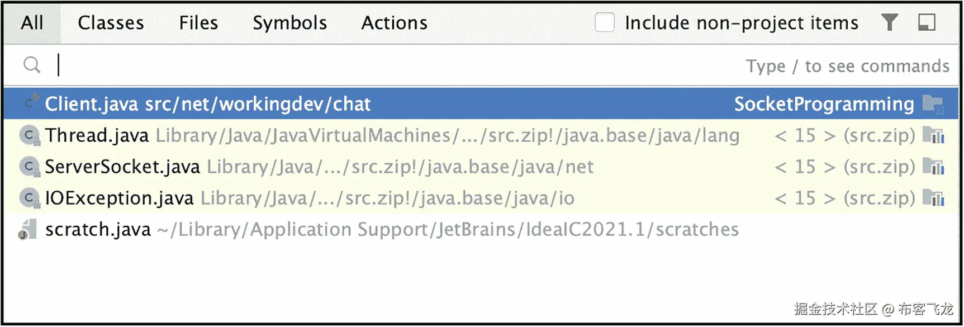This screenshot has width=964, height=327.
Task: Click the IOException.java class icon
Action: pos(29,198)
